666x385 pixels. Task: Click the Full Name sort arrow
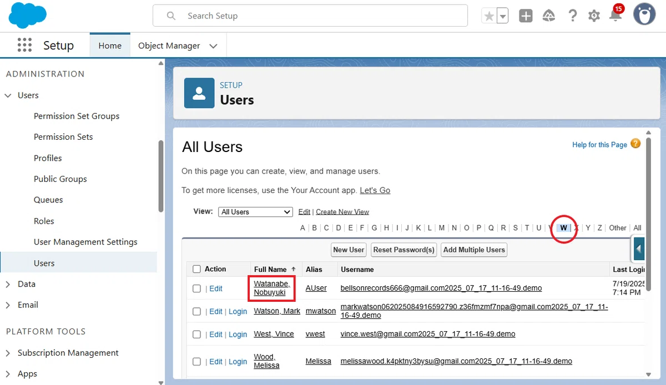tap(293, 269)
